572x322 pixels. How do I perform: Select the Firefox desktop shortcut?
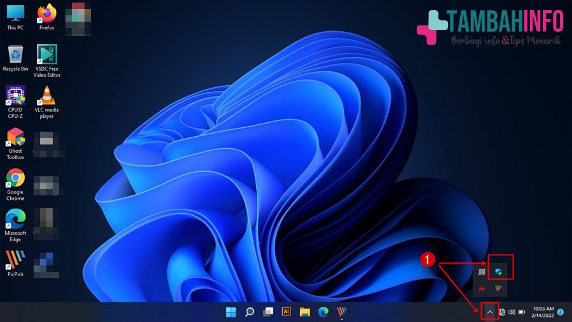tap(46, 18)
